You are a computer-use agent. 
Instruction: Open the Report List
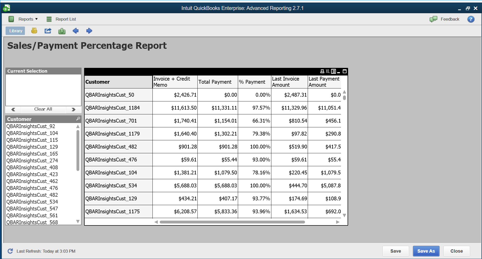[x=66, y=19]
